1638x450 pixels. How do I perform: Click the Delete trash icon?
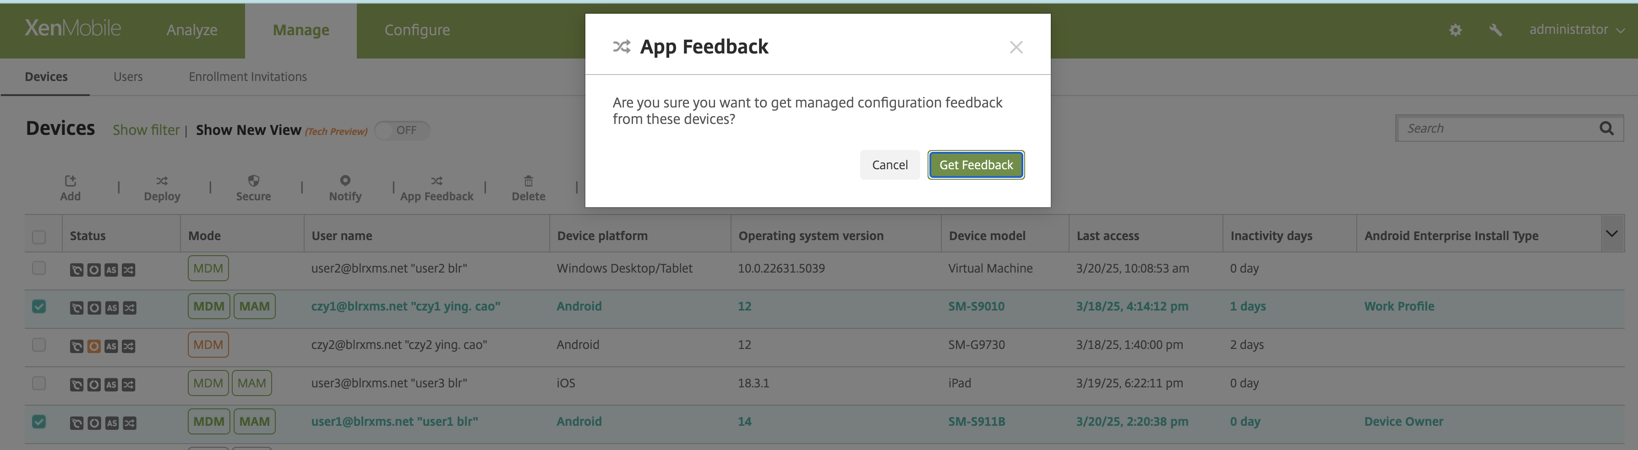528,182
